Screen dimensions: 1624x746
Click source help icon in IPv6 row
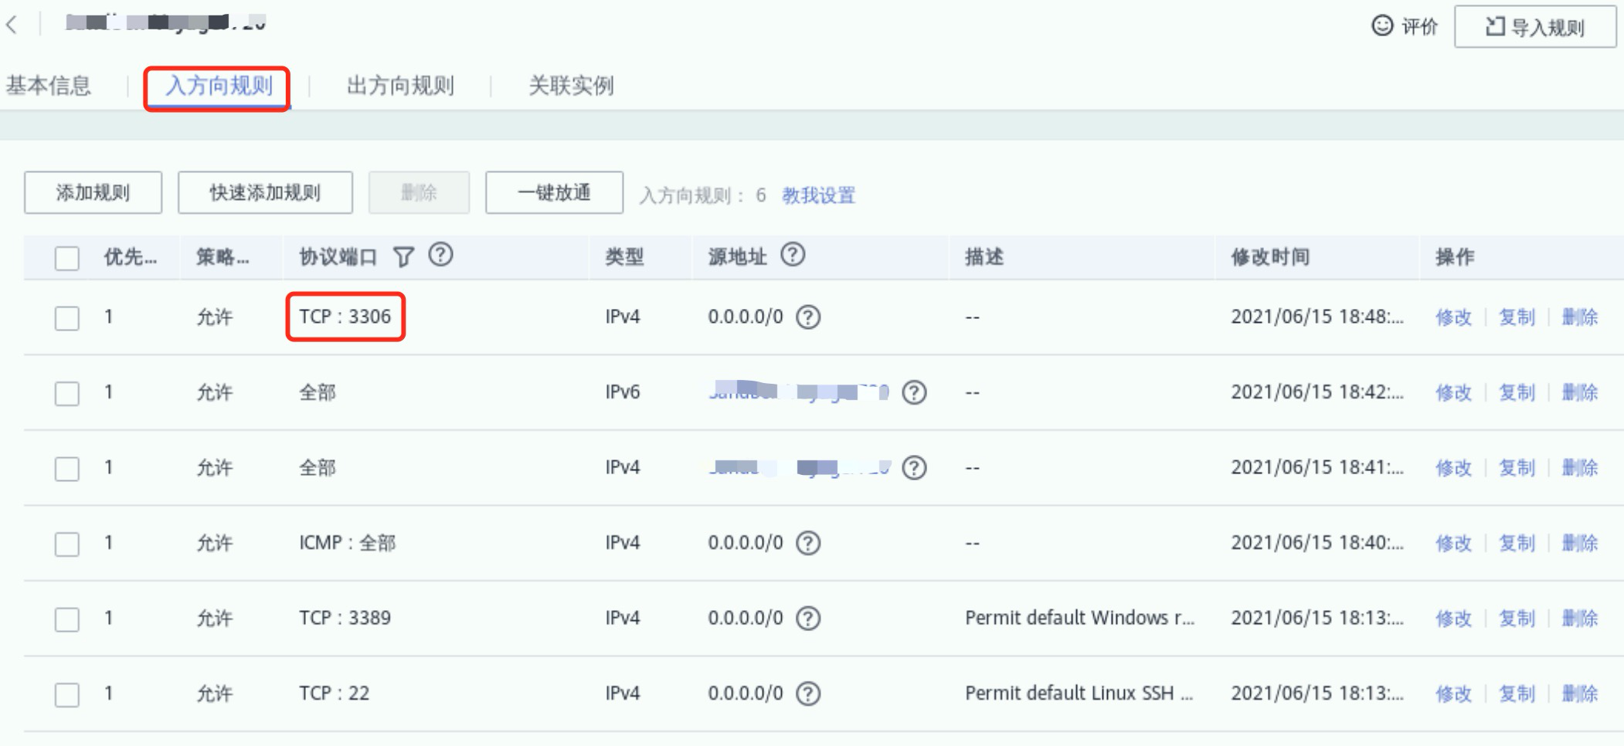pos(914,393)
